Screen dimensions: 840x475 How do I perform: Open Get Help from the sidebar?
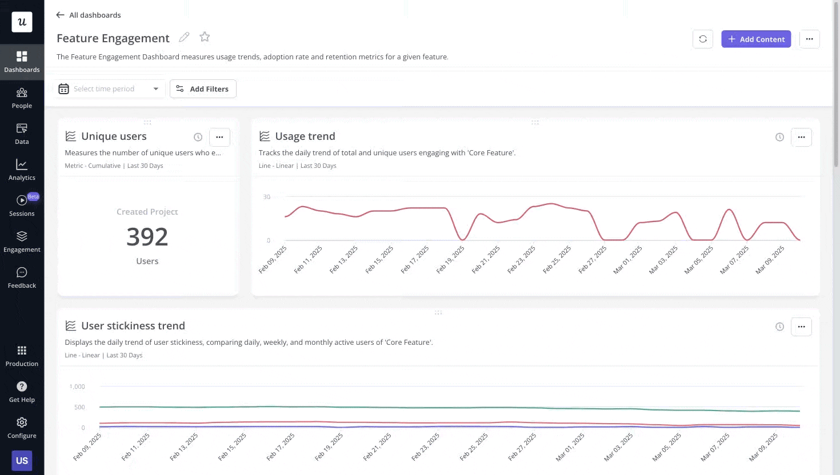(22, 391)
